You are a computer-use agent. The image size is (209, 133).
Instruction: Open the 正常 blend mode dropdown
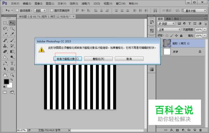169,30
